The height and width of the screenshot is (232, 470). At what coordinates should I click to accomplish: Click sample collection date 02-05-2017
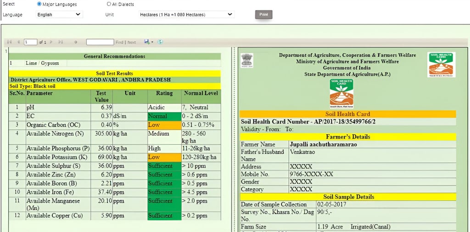(331, 204)
